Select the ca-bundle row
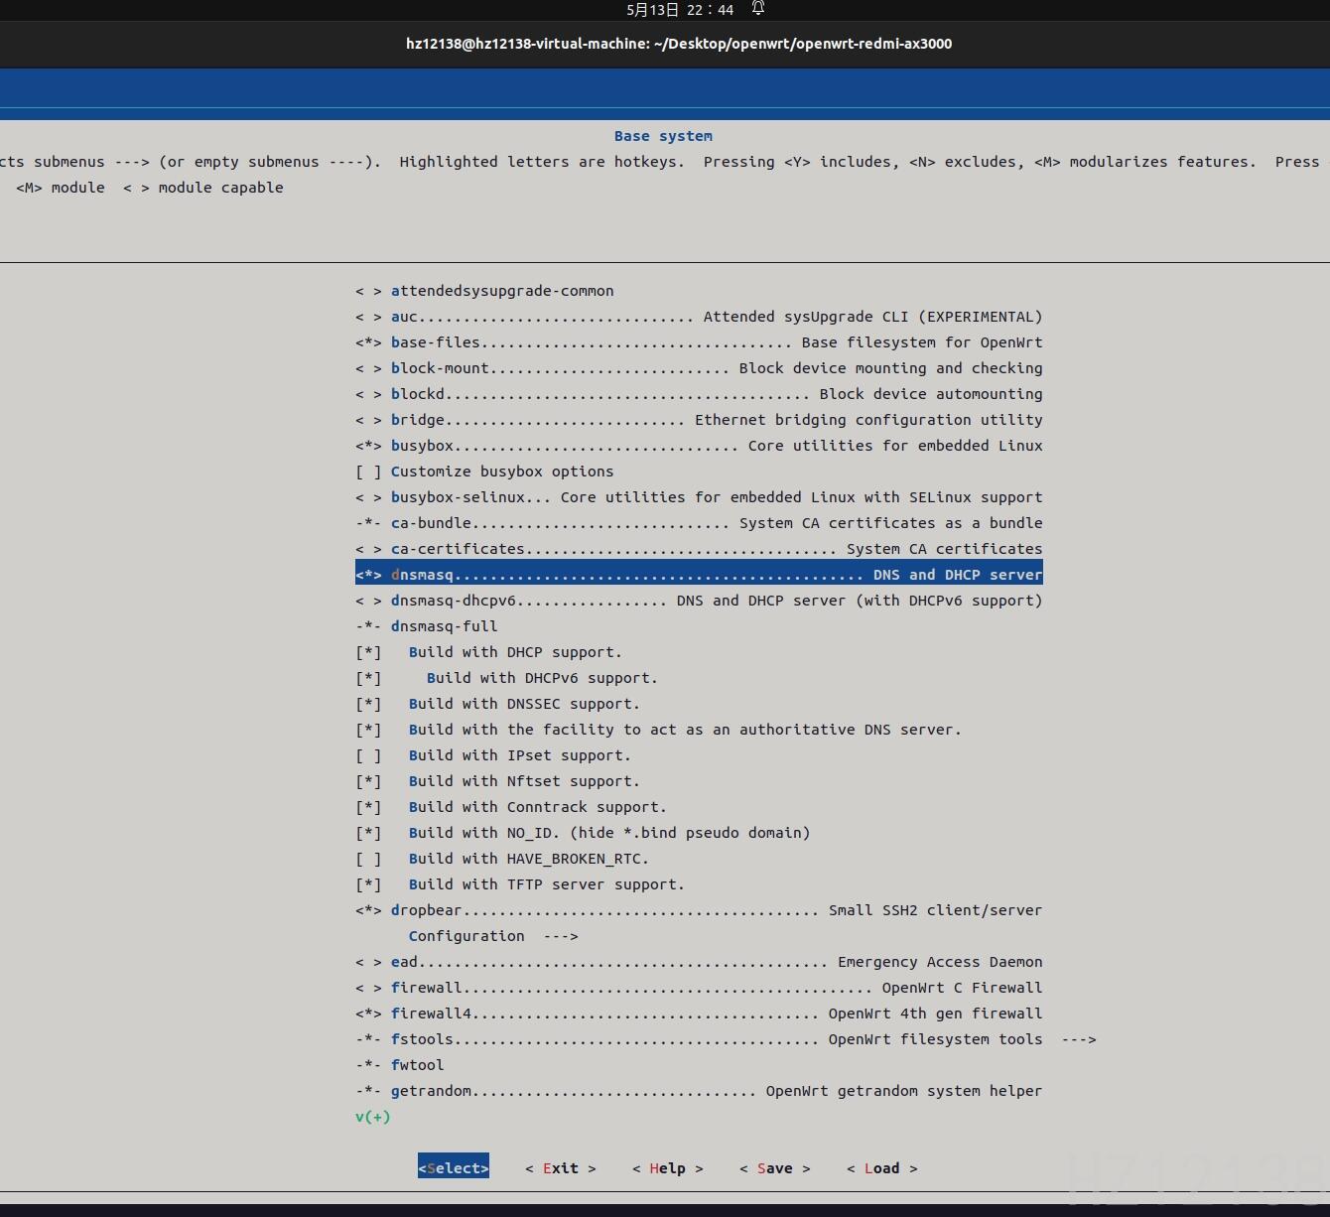 click(x=699, y=523)
